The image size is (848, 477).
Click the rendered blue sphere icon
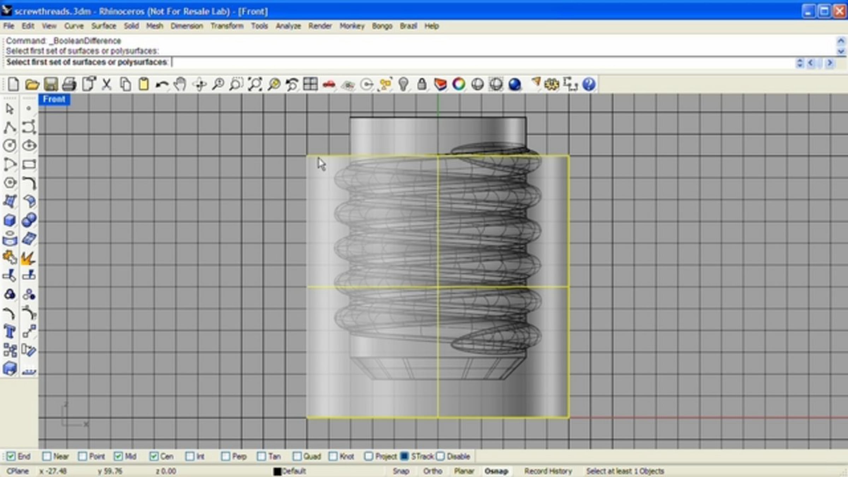pos(514,84)
